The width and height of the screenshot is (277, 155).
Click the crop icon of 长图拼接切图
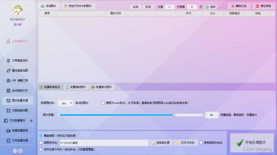(x=8, y=110)
